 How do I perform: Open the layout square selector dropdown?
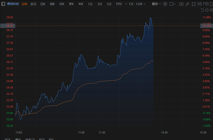click(x=173, y=4)
